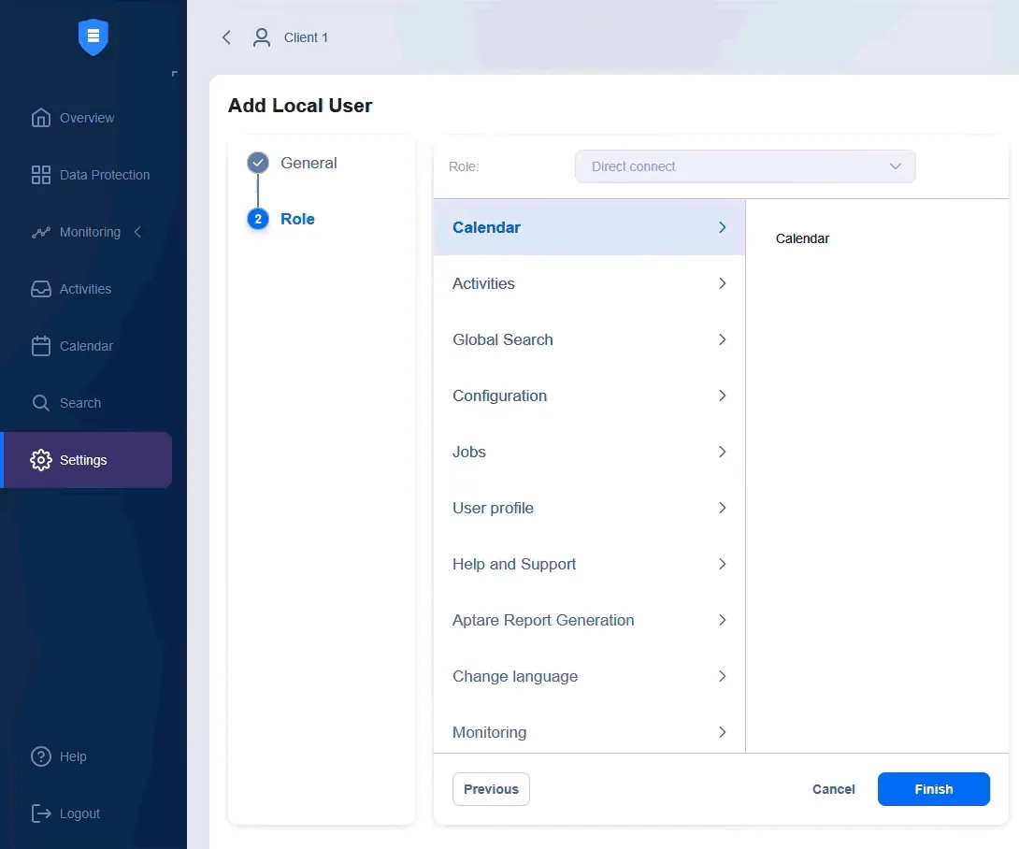Image resolution: width=1019 pixels, height=849 pixels.
Task: Collapse the sidebar with corner toggle
Action: (174, 74)
